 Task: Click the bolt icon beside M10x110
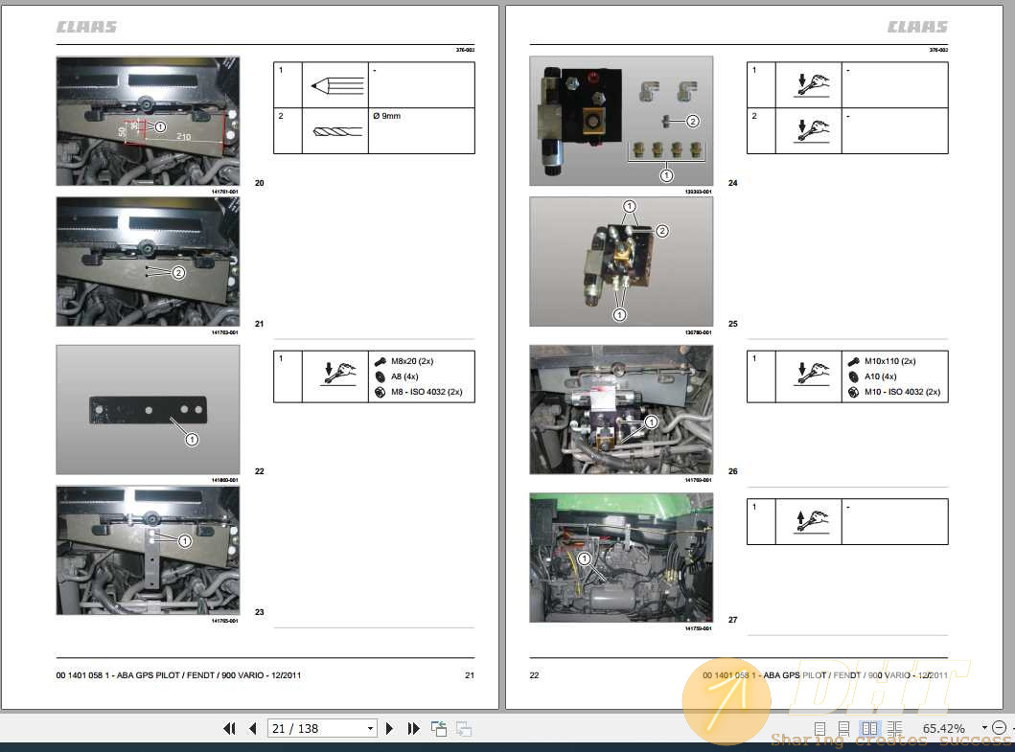[x=854, y=361]
